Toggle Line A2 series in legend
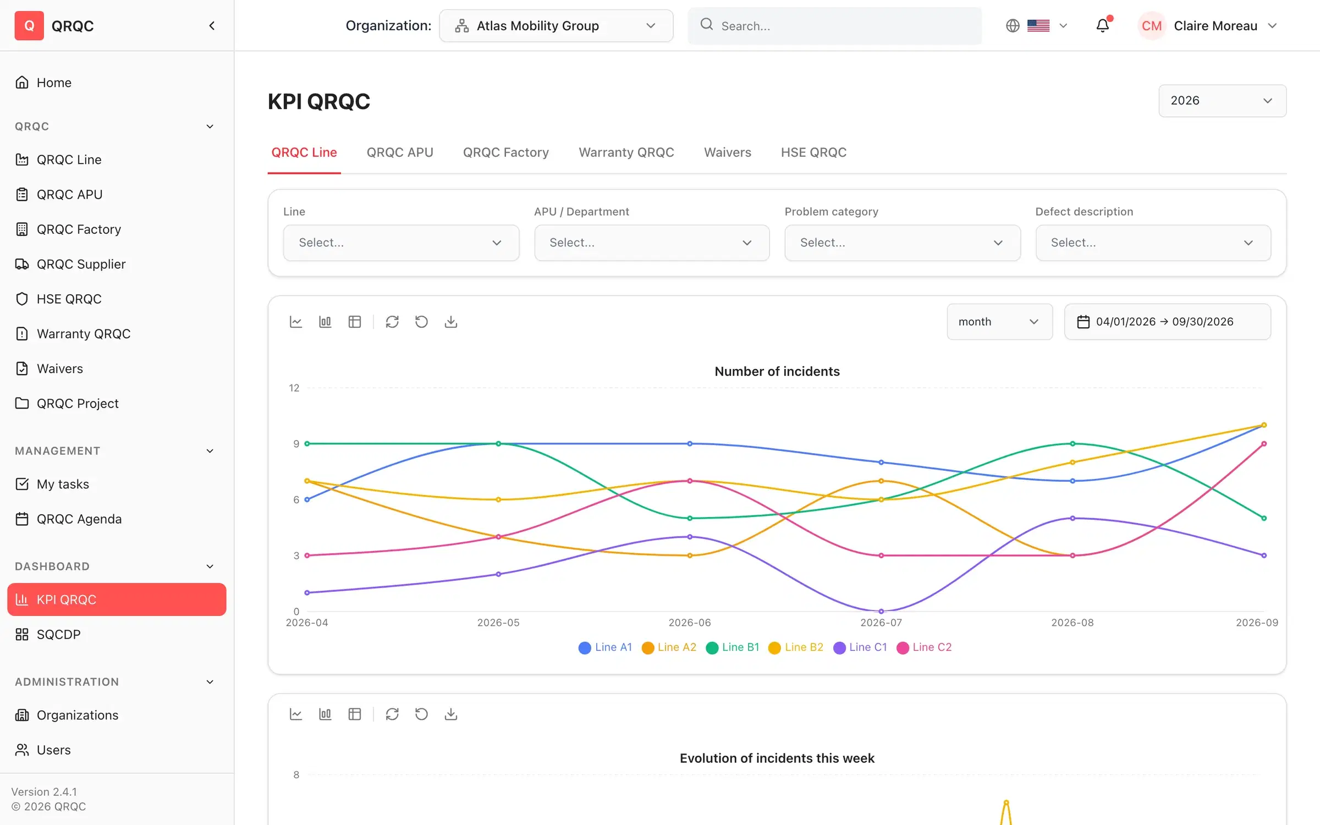The image size is (1320, 825). pyautogui.click(x=669, y=647)
